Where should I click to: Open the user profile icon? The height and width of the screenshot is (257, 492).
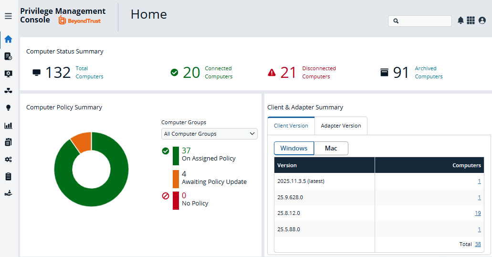point(482,21)
